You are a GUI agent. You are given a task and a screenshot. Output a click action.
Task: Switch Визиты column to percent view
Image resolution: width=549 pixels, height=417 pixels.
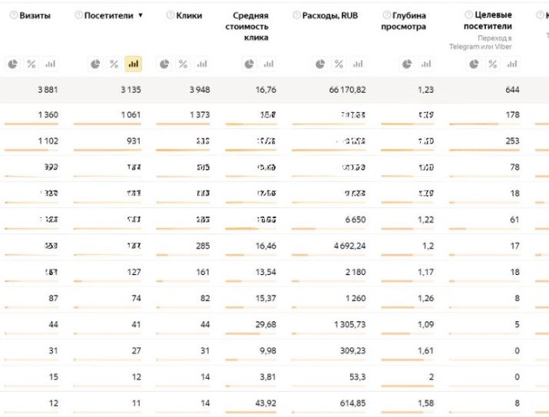31,64
